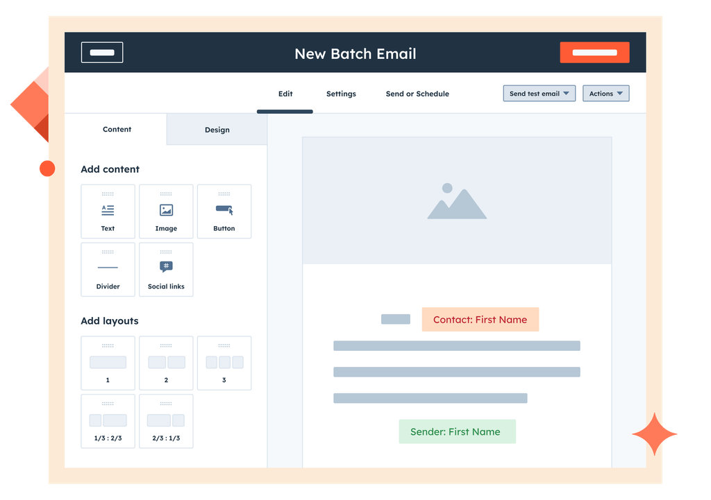The width and height of the screenshot is (711, 500).
Task: Select the Text content block
Action: point(108,212)
